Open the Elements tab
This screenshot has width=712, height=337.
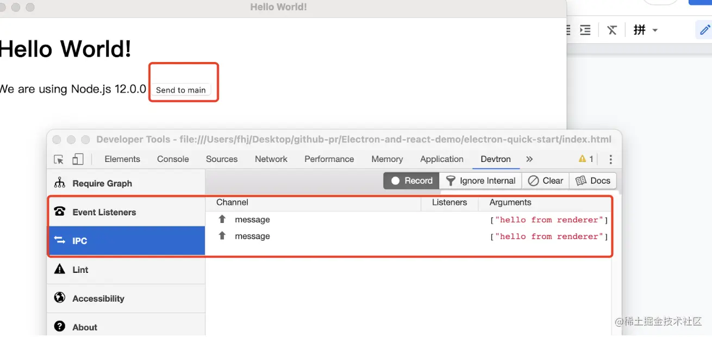(122, 159)
